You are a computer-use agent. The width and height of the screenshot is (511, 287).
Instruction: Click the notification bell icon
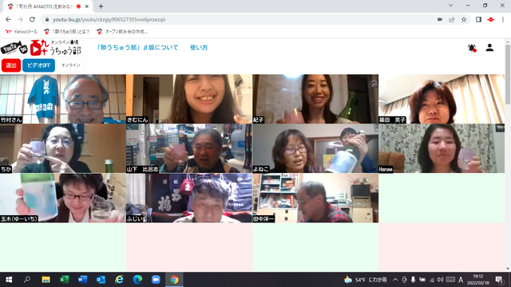pyautogui.click(x=472, y=48)
